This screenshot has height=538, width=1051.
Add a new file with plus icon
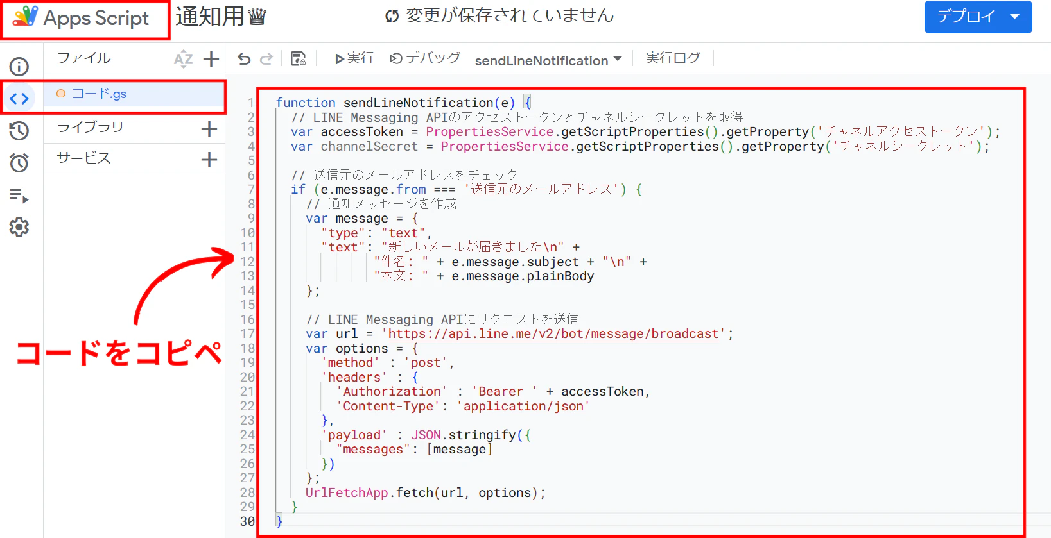(211, 60)
